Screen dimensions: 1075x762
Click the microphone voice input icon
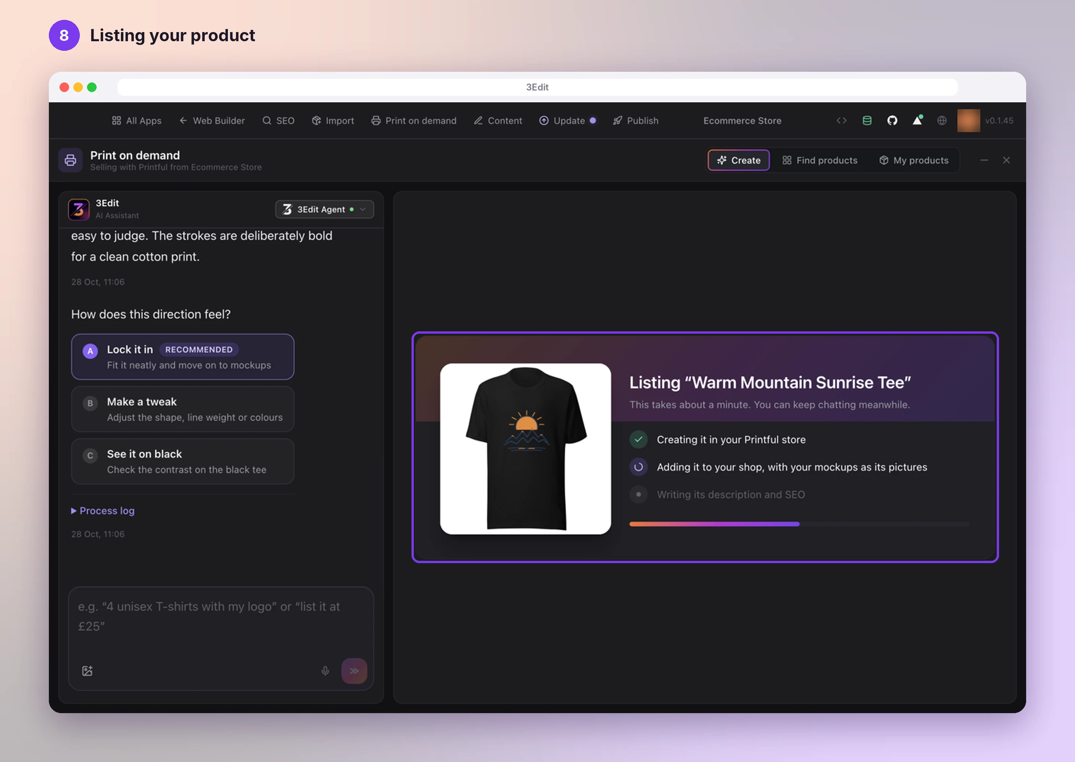pos(325,670)
